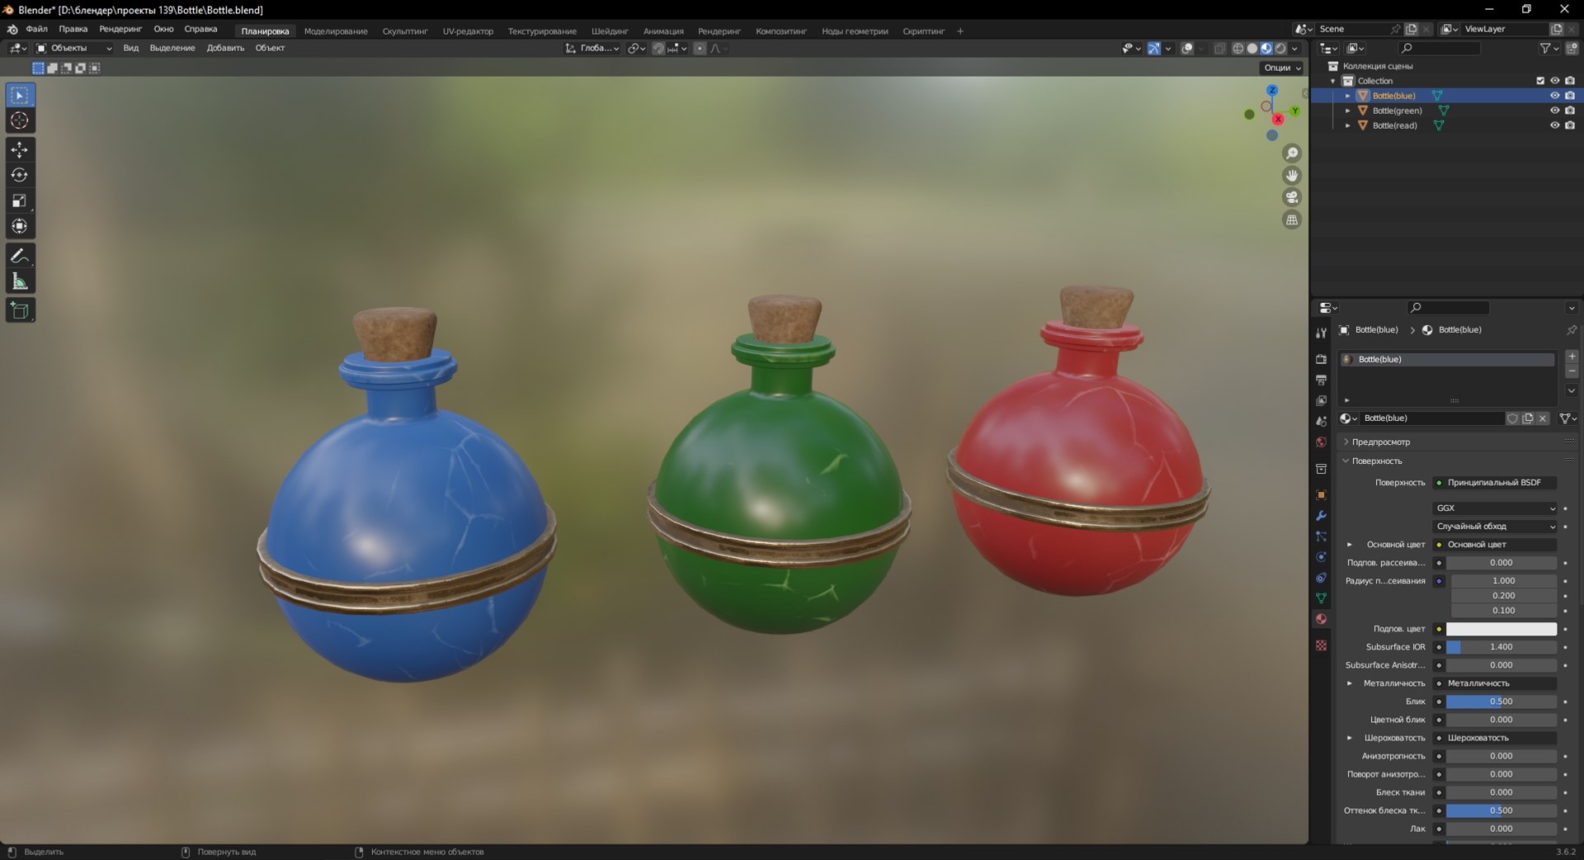Activate the Move tool
Image resolution: width=1584 pixels, height=860 pixels.
point(20,149)
